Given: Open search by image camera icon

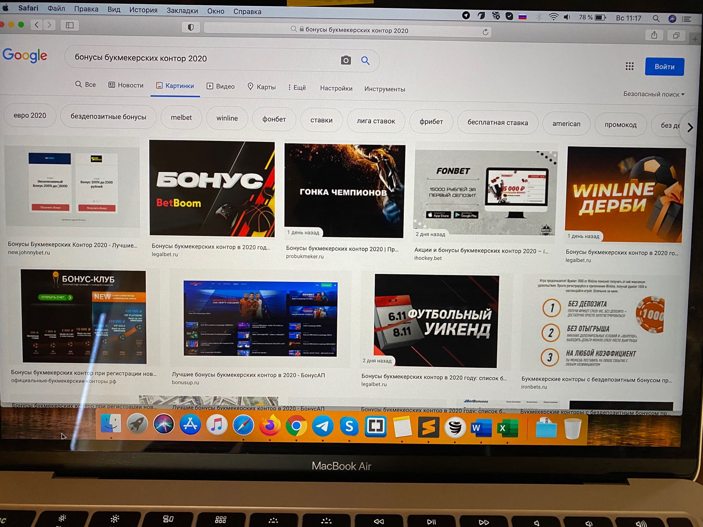Looking at the screenshot, I should pos(346,60).
